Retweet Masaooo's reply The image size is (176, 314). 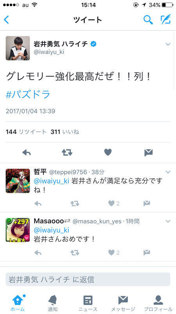coord(75,253)
